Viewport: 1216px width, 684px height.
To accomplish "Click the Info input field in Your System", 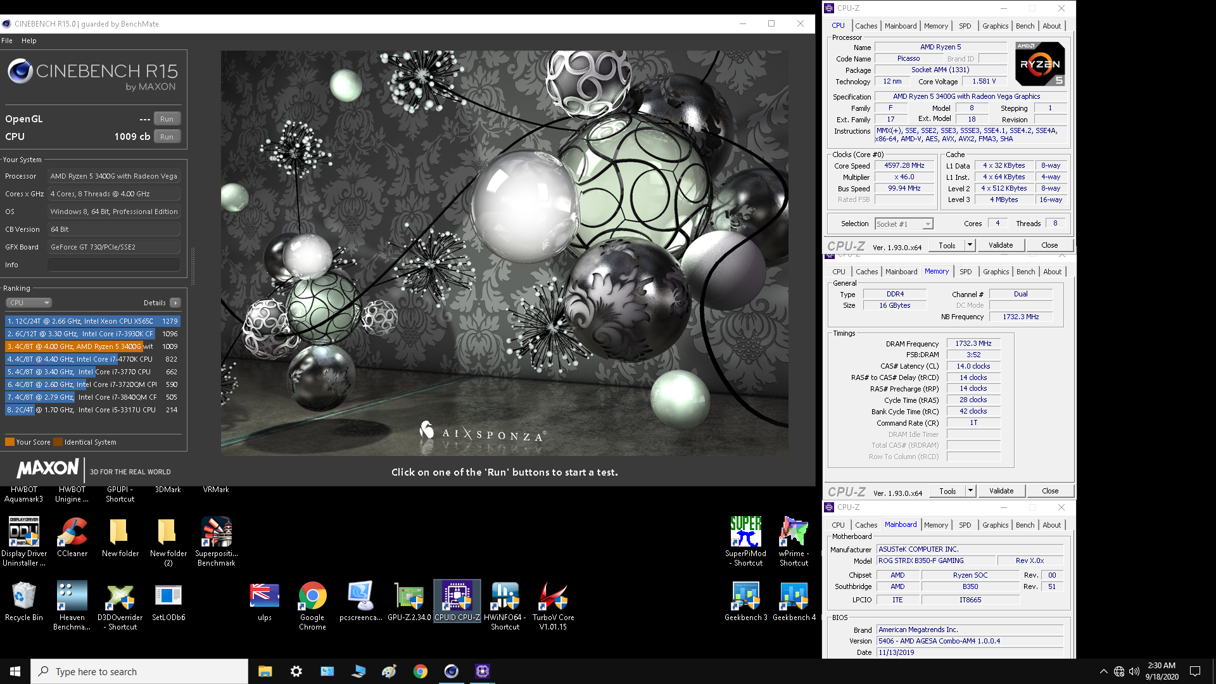I will [x=114, y=265].
